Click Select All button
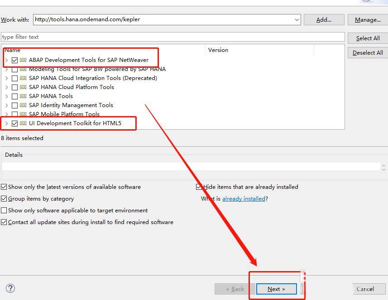The image size is (388, 300). click(x=368, y=38)
